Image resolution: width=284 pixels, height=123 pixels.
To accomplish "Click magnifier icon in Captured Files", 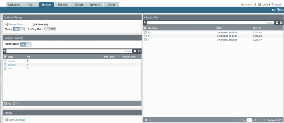I will tap(145, 23).
